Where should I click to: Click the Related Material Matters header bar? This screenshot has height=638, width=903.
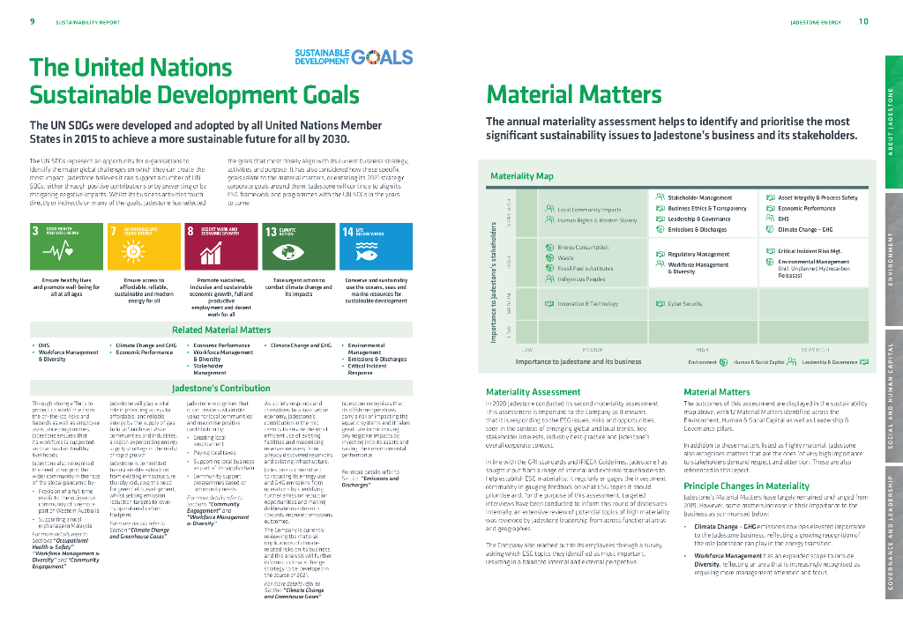click(x=221, y=330)
